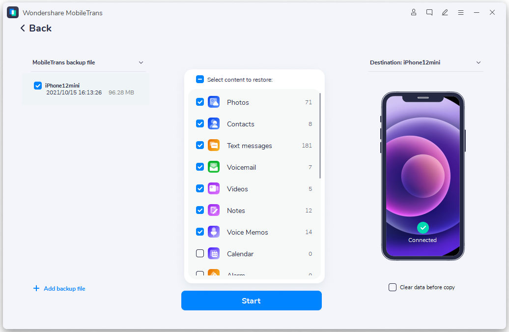Click the Text messages count 181
The image size is (509, 332).
click(307, 146)
